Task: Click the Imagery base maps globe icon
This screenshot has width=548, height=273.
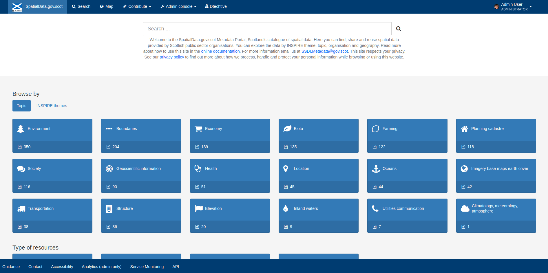Action: (x=464, y=169)
